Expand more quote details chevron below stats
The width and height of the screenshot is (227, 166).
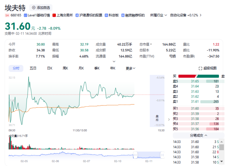coord(114,61)
